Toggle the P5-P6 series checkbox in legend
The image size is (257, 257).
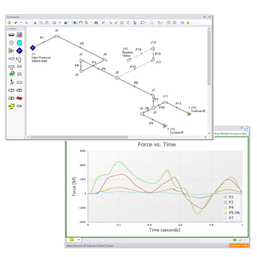coord(226,213)
